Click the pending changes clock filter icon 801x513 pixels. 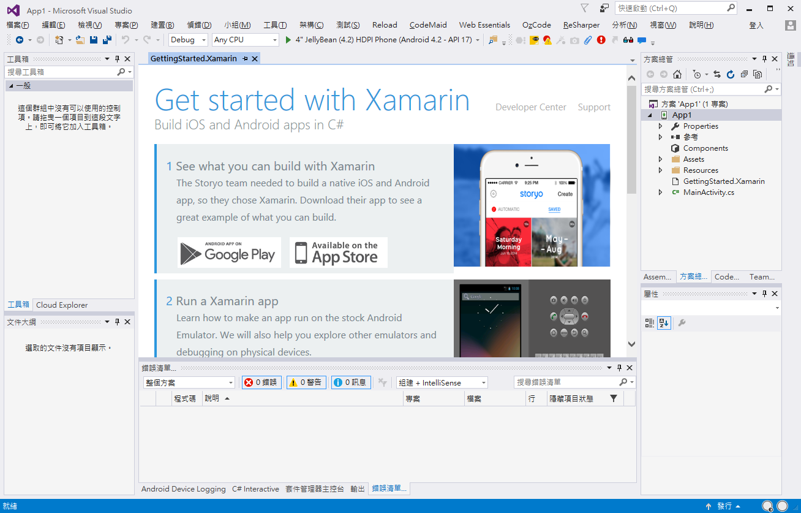click(697, 74)
